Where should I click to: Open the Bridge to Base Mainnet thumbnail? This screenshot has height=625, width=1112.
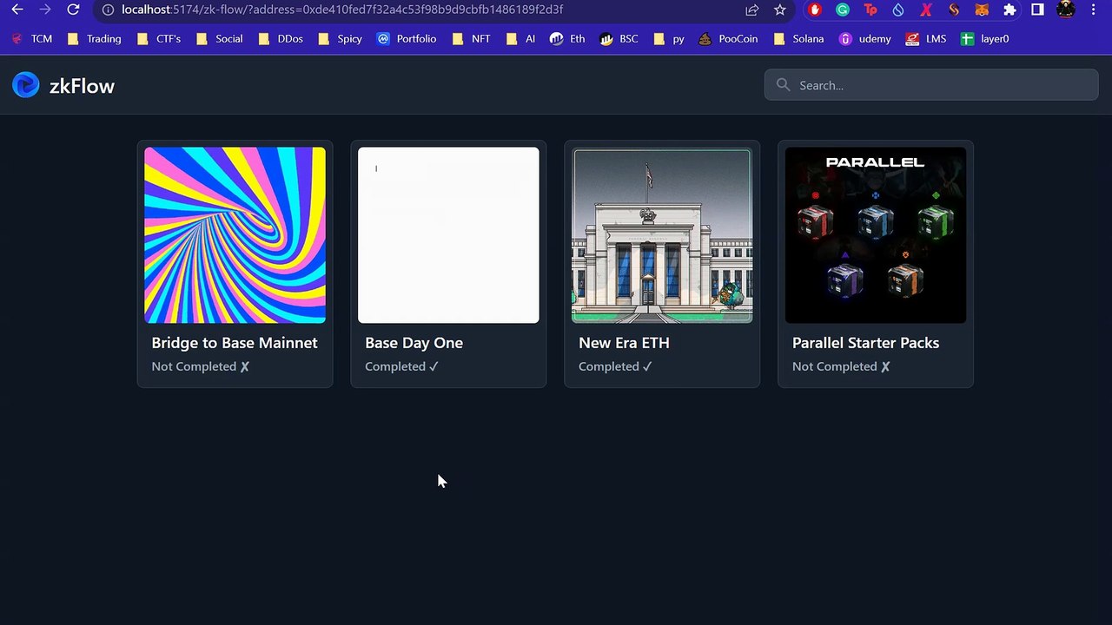tap(235, 235)
